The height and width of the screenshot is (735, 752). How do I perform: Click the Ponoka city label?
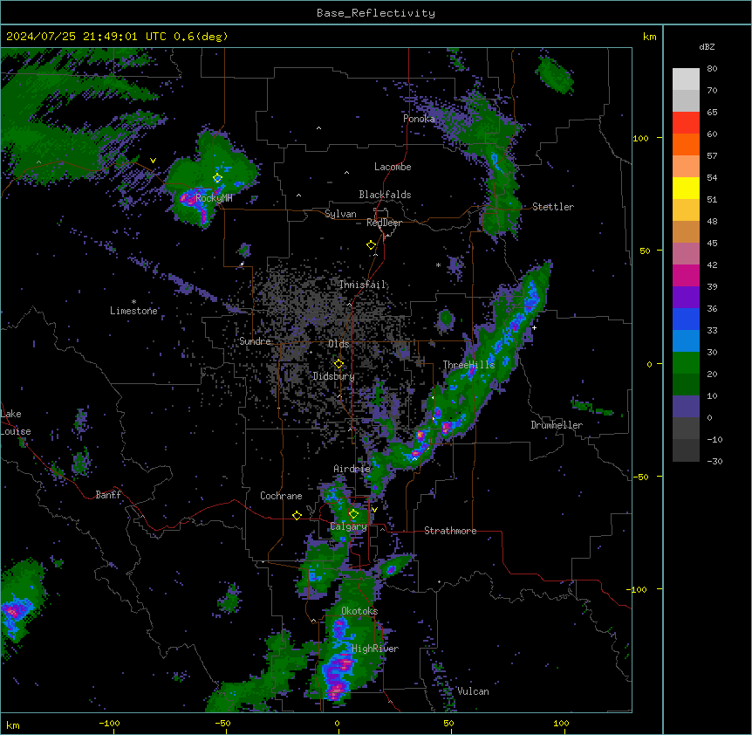coord(419,119)
